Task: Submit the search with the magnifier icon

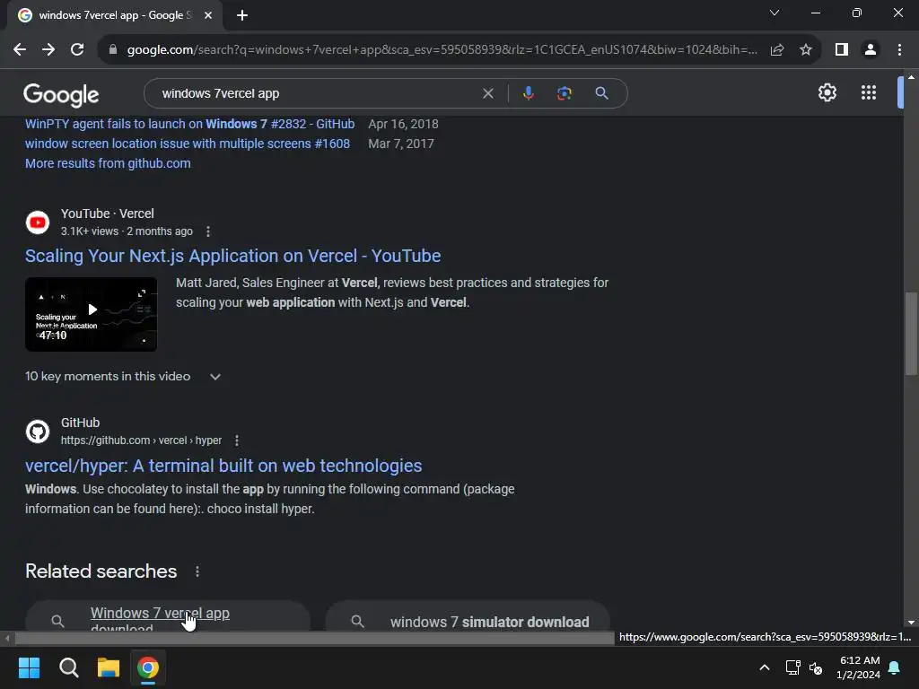Action: tap(601, 93)
